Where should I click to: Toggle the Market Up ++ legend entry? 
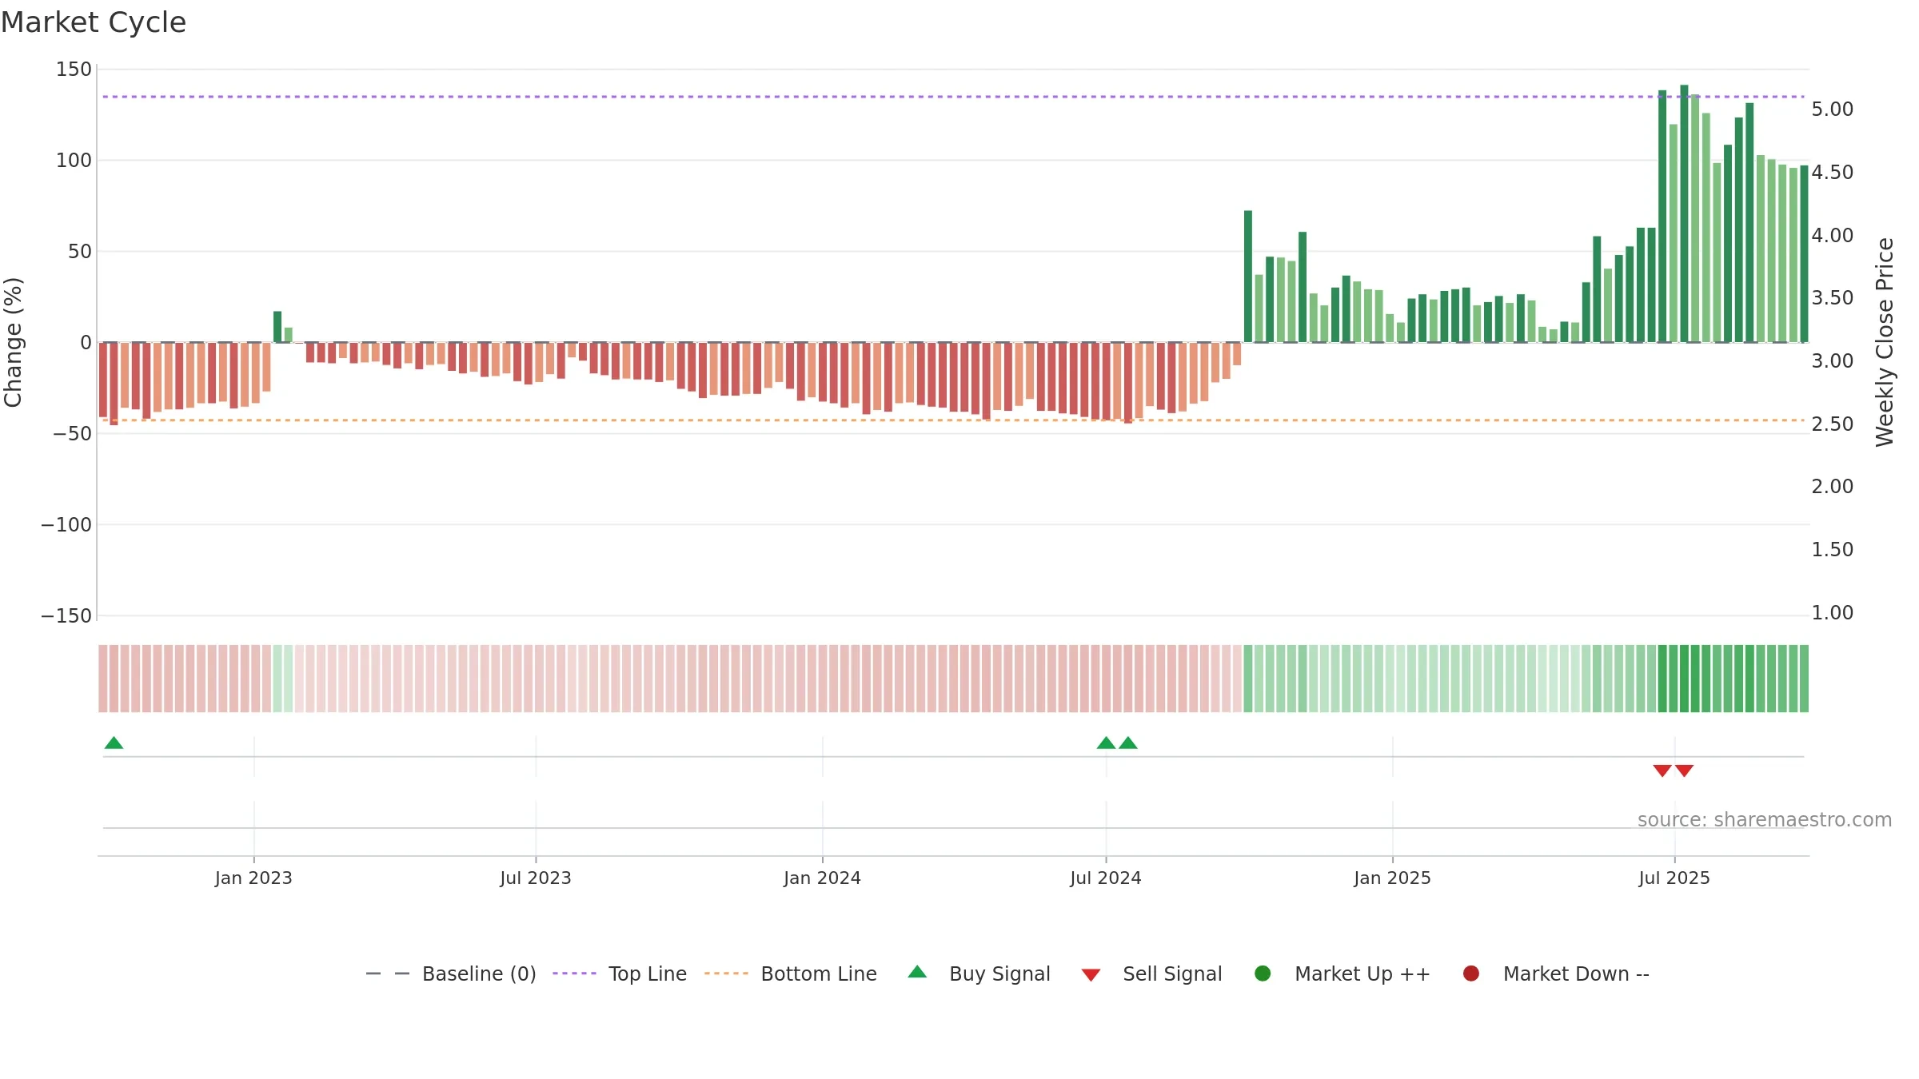1343,973
